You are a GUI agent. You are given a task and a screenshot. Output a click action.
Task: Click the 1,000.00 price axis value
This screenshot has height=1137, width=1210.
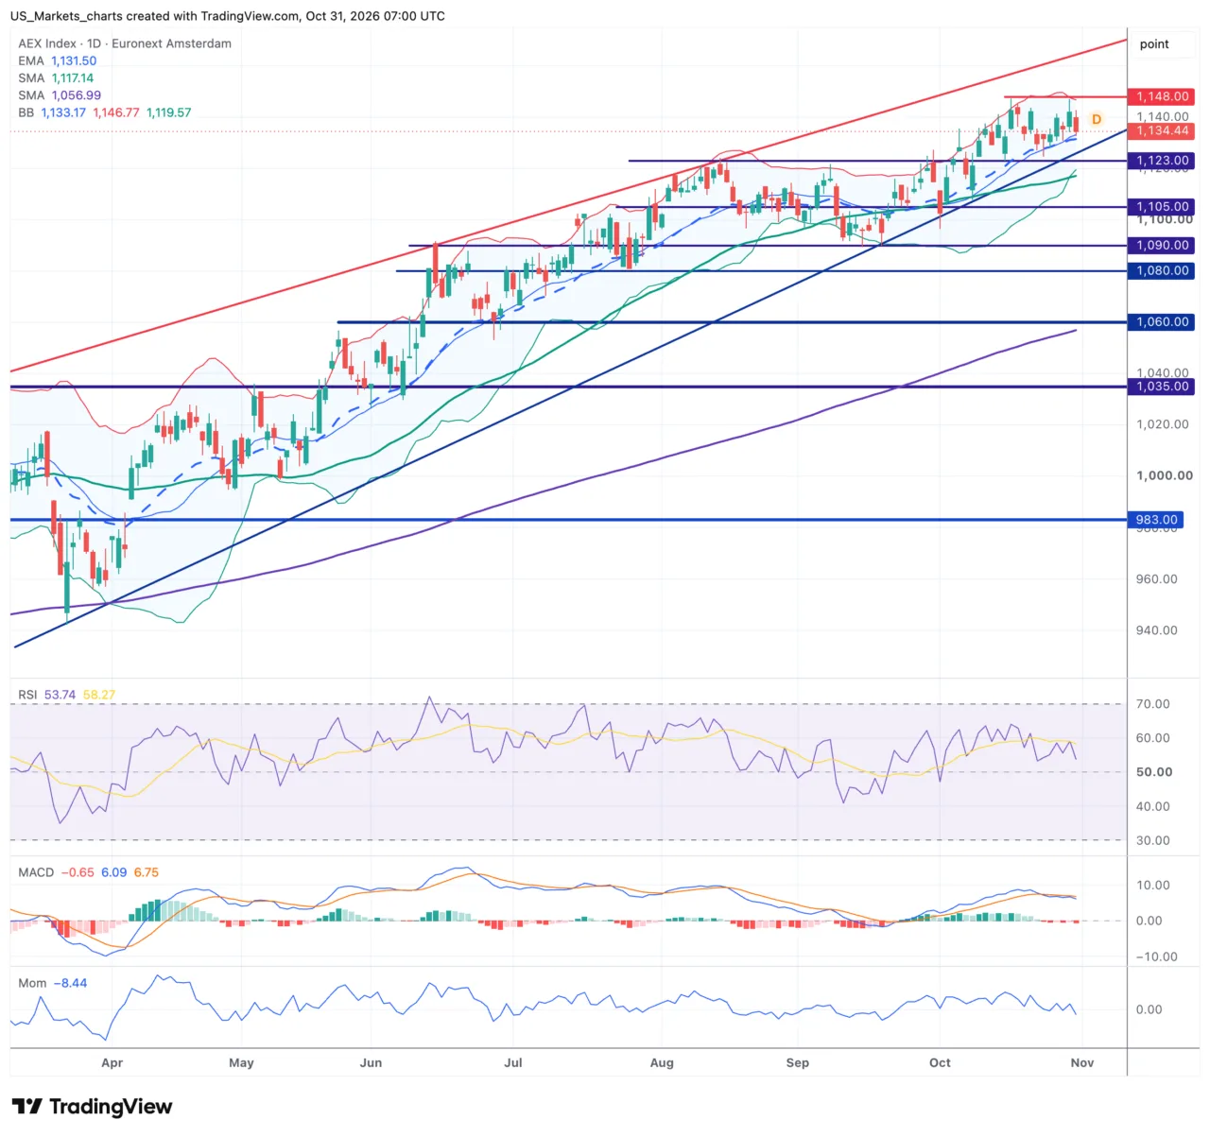click(x=1165, y=475)
